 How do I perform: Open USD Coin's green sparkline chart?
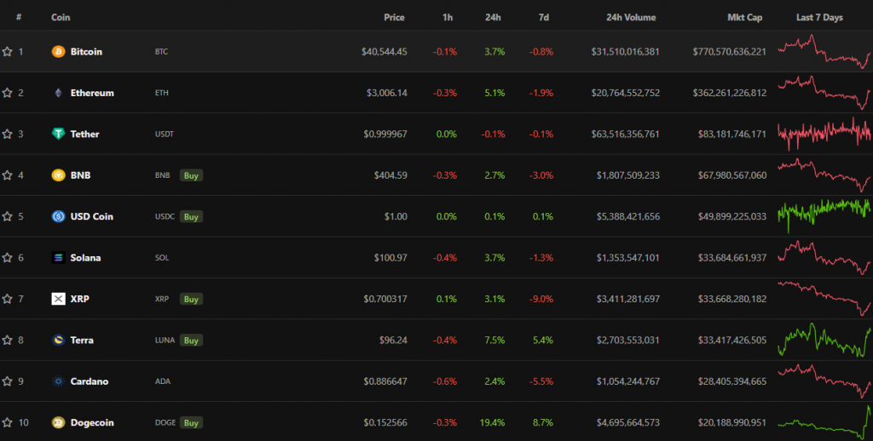[824, 216]
